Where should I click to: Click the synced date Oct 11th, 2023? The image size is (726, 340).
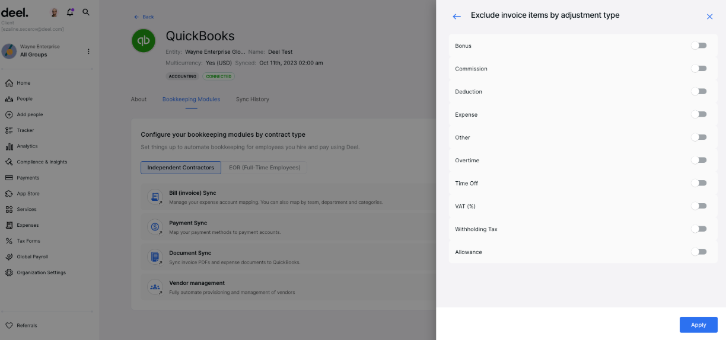coord(291,63)
